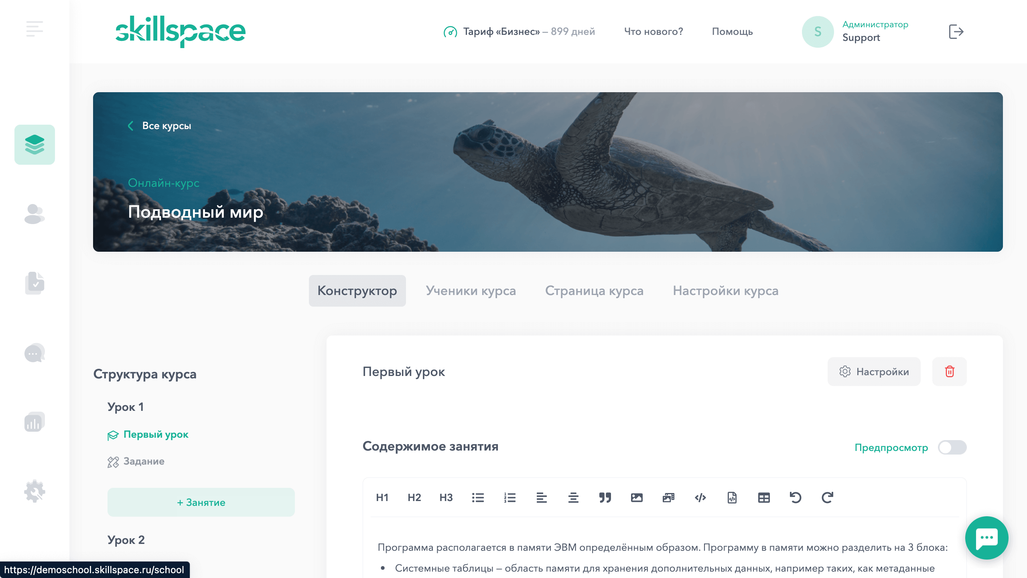1027x578 pixels.
Task: Add a lesson with + Занятие button
Action: 201,502
